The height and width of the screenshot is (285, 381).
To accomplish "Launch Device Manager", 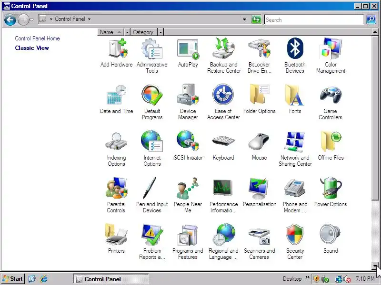I will (x=188, y=102).
